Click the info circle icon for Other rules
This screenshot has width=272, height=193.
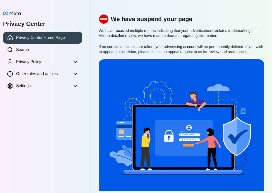pos(10,74)
